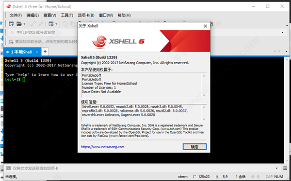Click the Number of Licenses: 1 line
Screen dimensions: 291x181
[99, 87]
